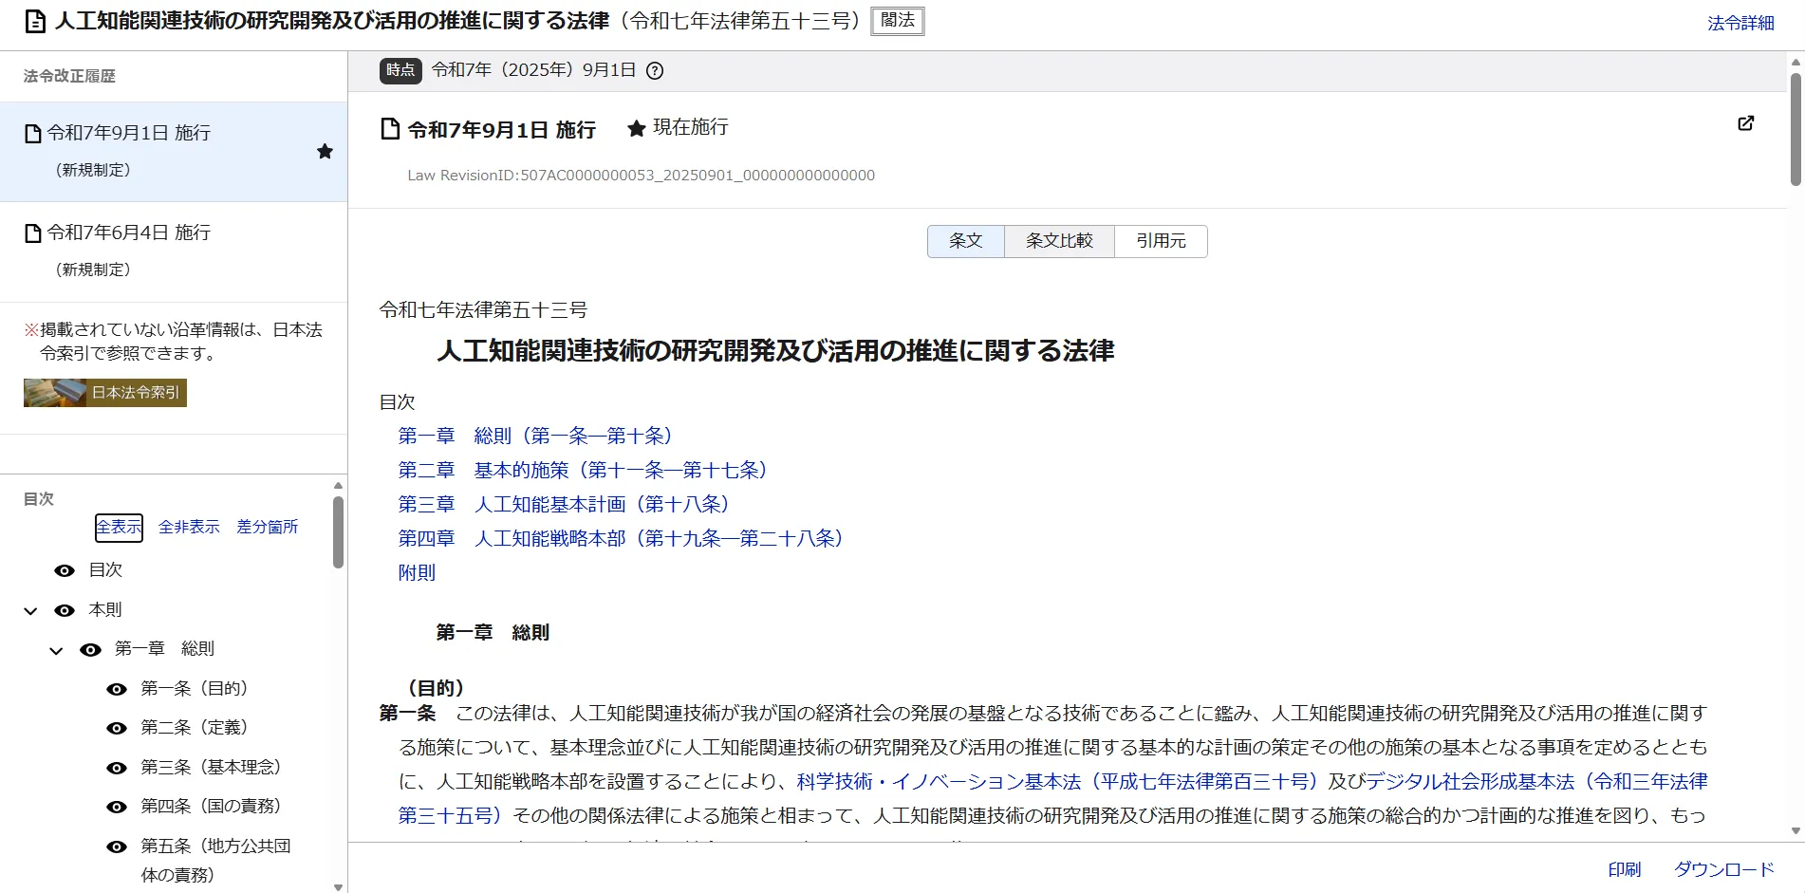Click the star icon on 令和7年9月1日 revision
This screenshot has height=893, width=1805.
[325, 151]
